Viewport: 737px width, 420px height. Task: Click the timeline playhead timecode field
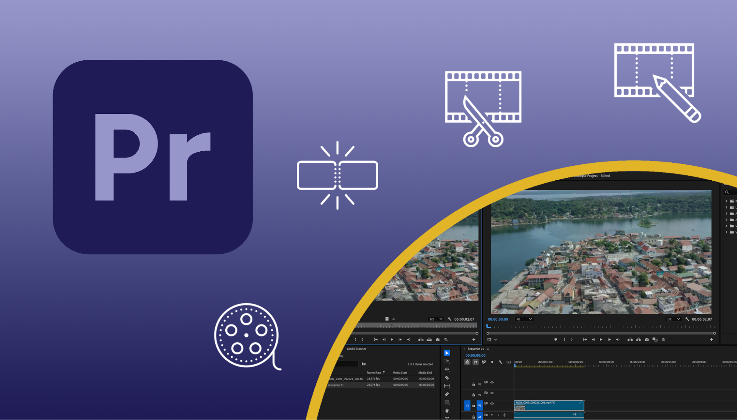(475, 355)
